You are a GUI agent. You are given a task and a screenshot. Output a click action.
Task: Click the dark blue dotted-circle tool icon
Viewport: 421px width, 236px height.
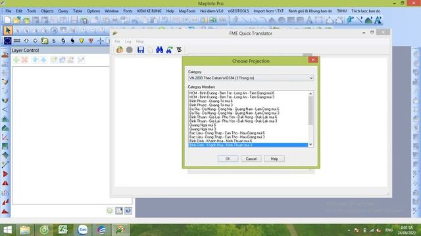7,41
